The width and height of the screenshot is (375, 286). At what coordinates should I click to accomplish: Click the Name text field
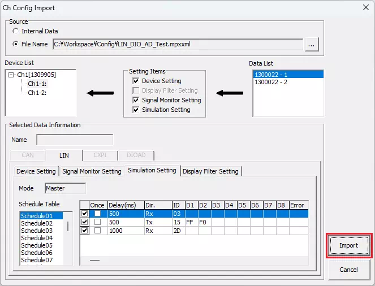75,140
